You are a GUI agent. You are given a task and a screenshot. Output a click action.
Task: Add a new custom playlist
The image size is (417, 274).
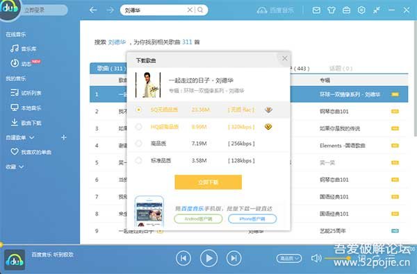click(63, 137)
